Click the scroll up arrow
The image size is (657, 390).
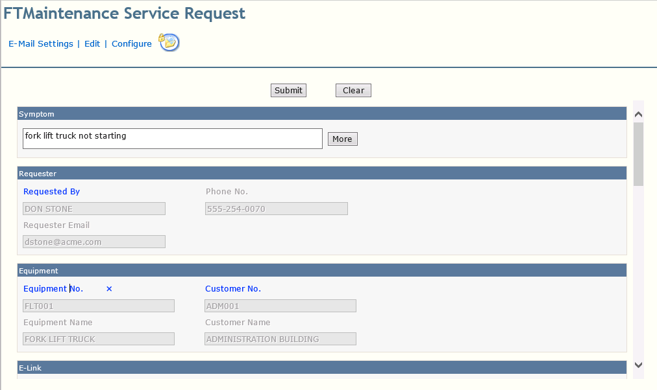pos(638,114)
